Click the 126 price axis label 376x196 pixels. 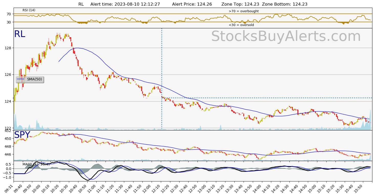(8, 75)
